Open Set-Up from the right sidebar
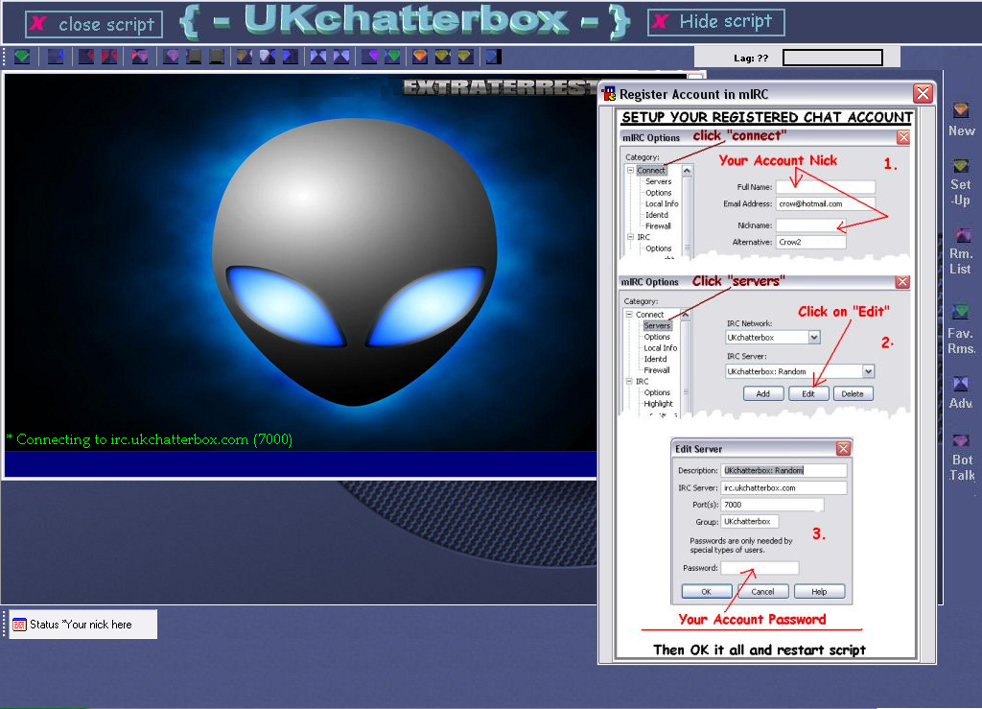 click(961, 183)
